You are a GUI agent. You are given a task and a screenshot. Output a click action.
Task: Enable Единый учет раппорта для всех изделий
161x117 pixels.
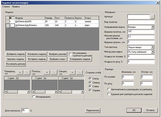tap(109, 94)
